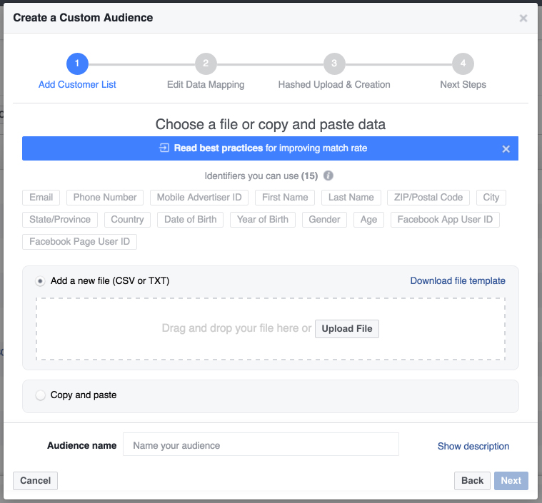Click the First Name identifier tag
Screen dimensions: 542x503
285,197
